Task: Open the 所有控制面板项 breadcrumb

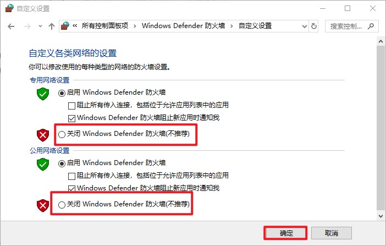Action: point(105,26)
